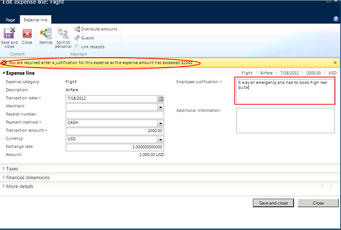Click the Save and close ribbon icon
The width and height of the screenshot is (341, 230).
(x=9, y=34)
